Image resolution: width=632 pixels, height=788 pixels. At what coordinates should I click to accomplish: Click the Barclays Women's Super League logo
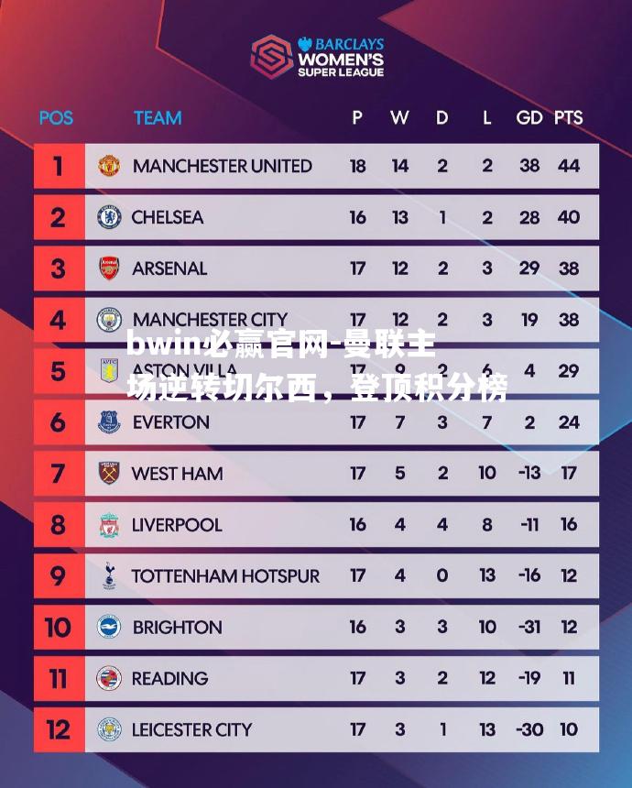coord(318,57)
